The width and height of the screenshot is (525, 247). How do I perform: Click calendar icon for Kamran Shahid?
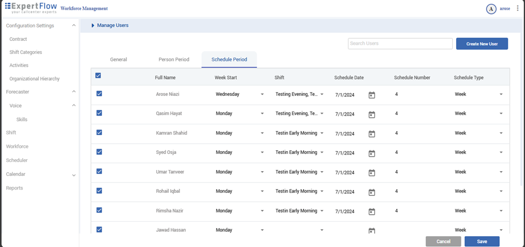(372, 134)
